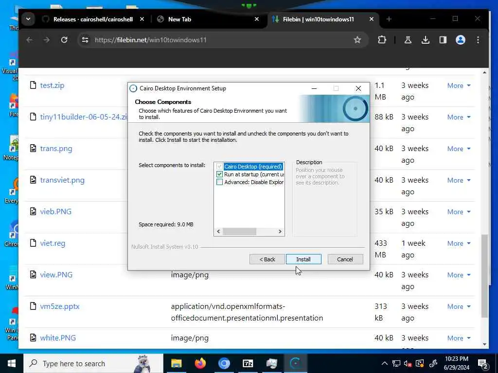Open the Downloads icon in toolbar
Image resolution: width=498 pixels, height=373 pixels.
click(426, 40)
